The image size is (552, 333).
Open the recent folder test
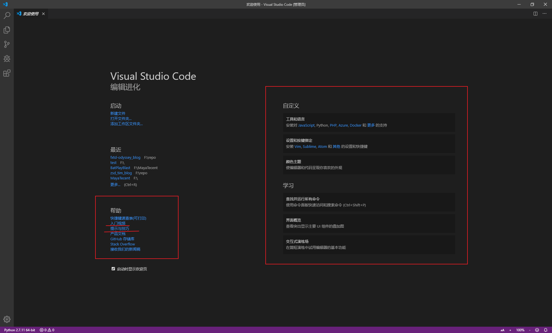[114, 162]
